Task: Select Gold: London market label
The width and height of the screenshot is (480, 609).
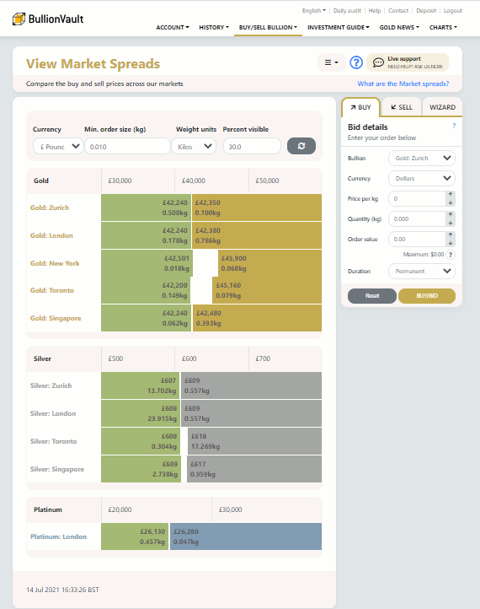Action: [51, 235]
